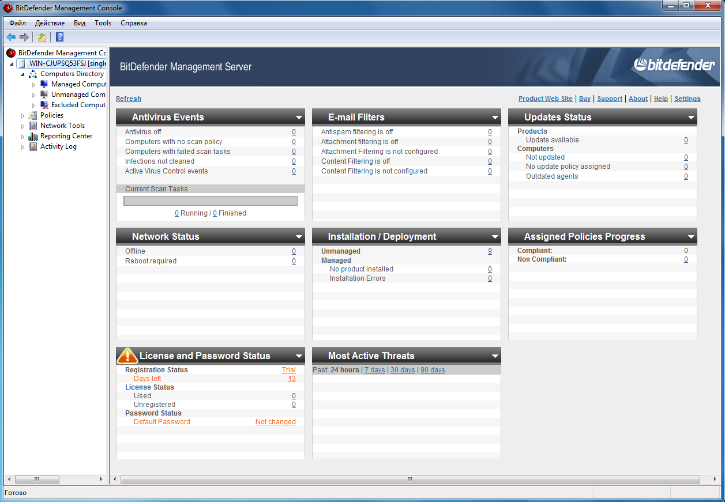Click the Network Tools icon in tree

coord(33,126)
